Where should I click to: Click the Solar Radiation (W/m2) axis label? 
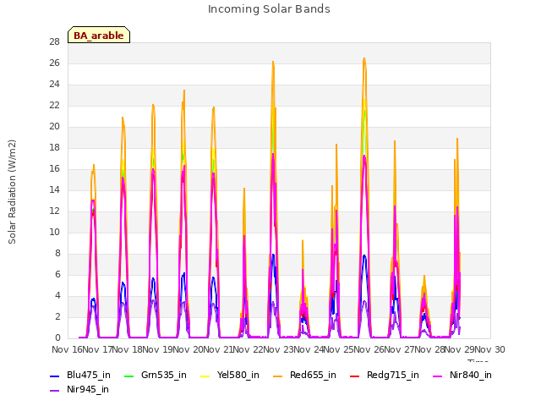coord(12,192)
